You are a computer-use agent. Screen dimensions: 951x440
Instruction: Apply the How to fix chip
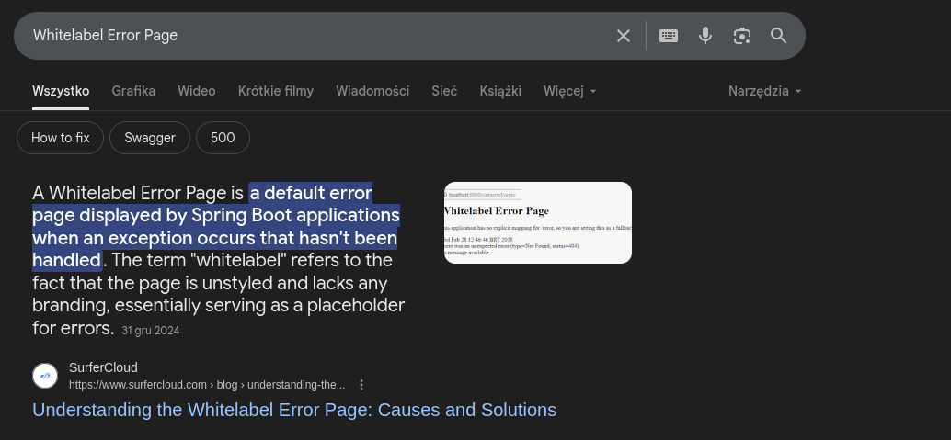[60, 138]
